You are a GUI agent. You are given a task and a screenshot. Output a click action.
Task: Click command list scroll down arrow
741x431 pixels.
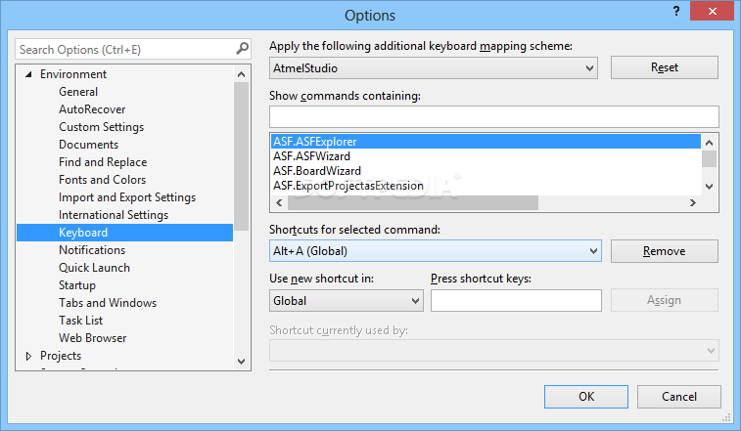click(709, 186)
